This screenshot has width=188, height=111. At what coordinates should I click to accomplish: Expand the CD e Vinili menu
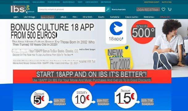(x=88, y=17)
